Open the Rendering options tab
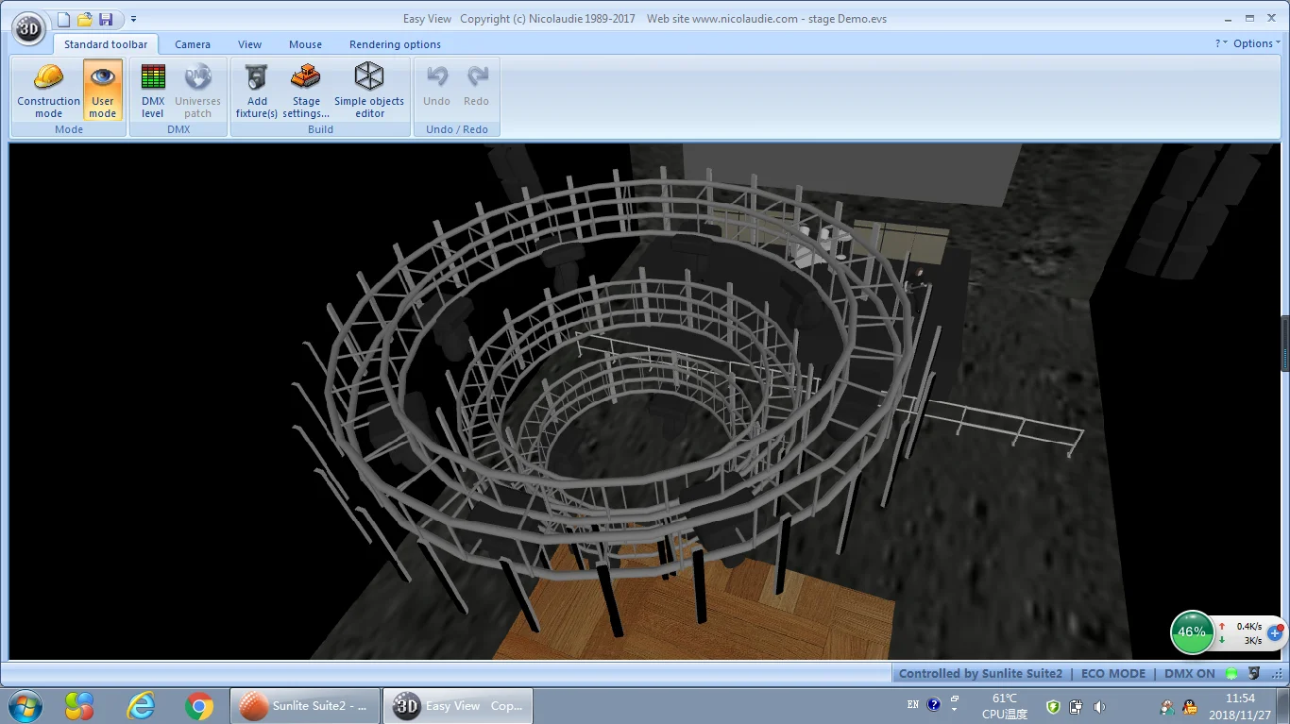Screen dimensions: 1290x724 395,44
